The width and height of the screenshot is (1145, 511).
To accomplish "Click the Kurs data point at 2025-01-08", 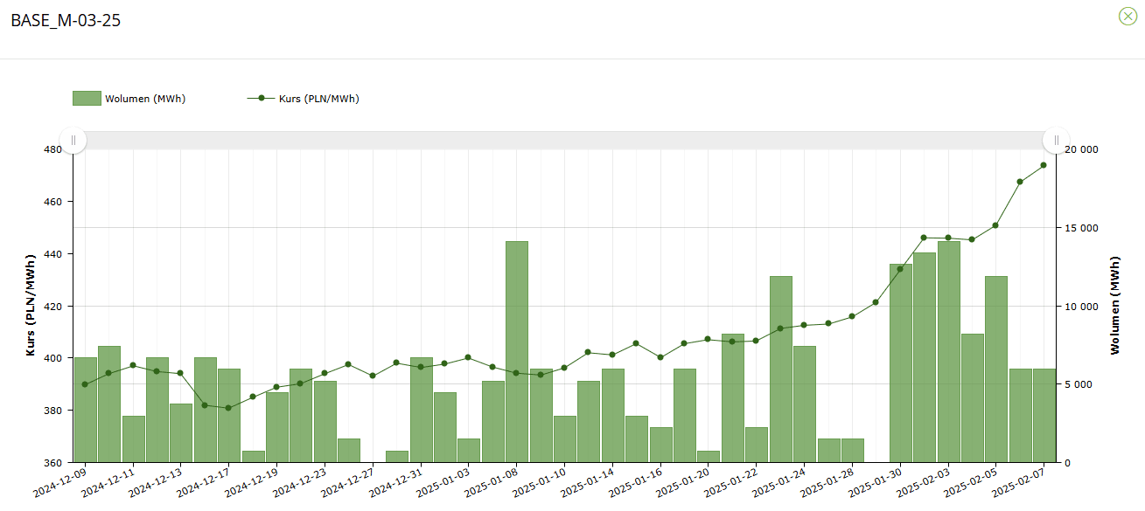I will 516,373.
